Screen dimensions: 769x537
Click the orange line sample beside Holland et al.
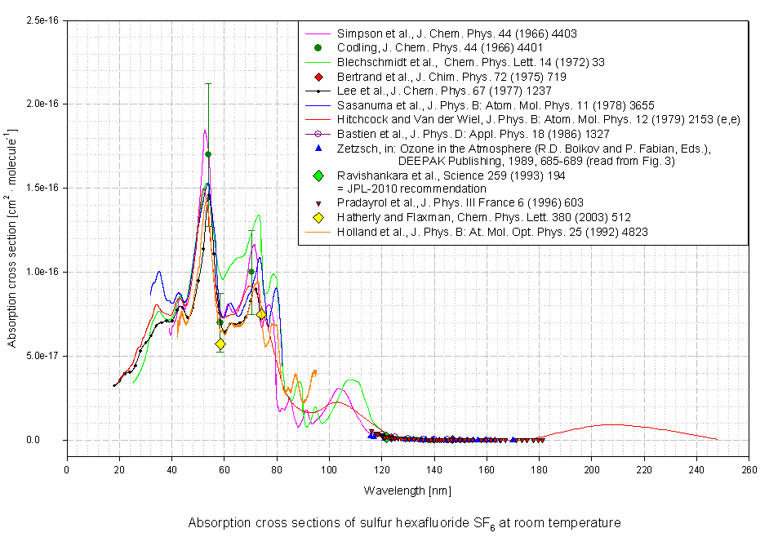point(318,232)
